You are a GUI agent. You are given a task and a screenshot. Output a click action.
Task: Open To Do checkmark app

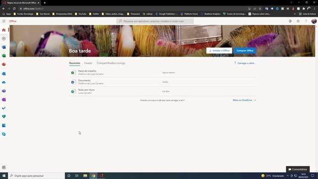tap(4, 108)
